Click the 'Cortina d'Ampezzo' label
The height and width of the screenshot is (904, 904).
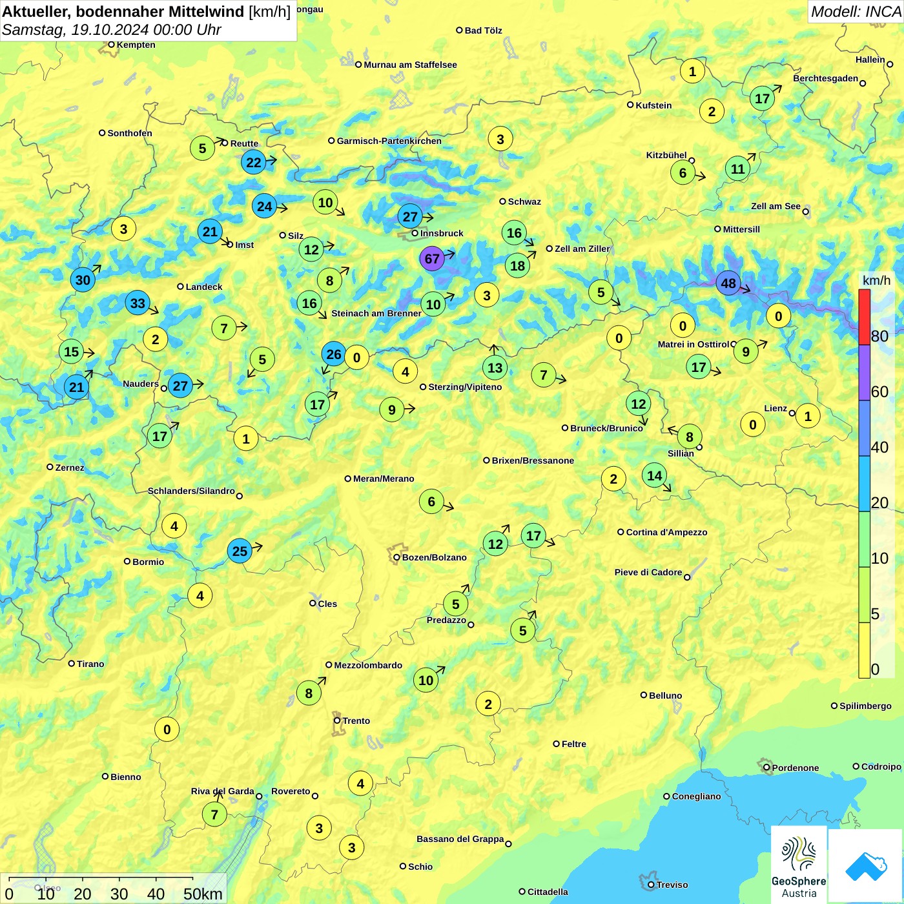(x=667, y=532)
